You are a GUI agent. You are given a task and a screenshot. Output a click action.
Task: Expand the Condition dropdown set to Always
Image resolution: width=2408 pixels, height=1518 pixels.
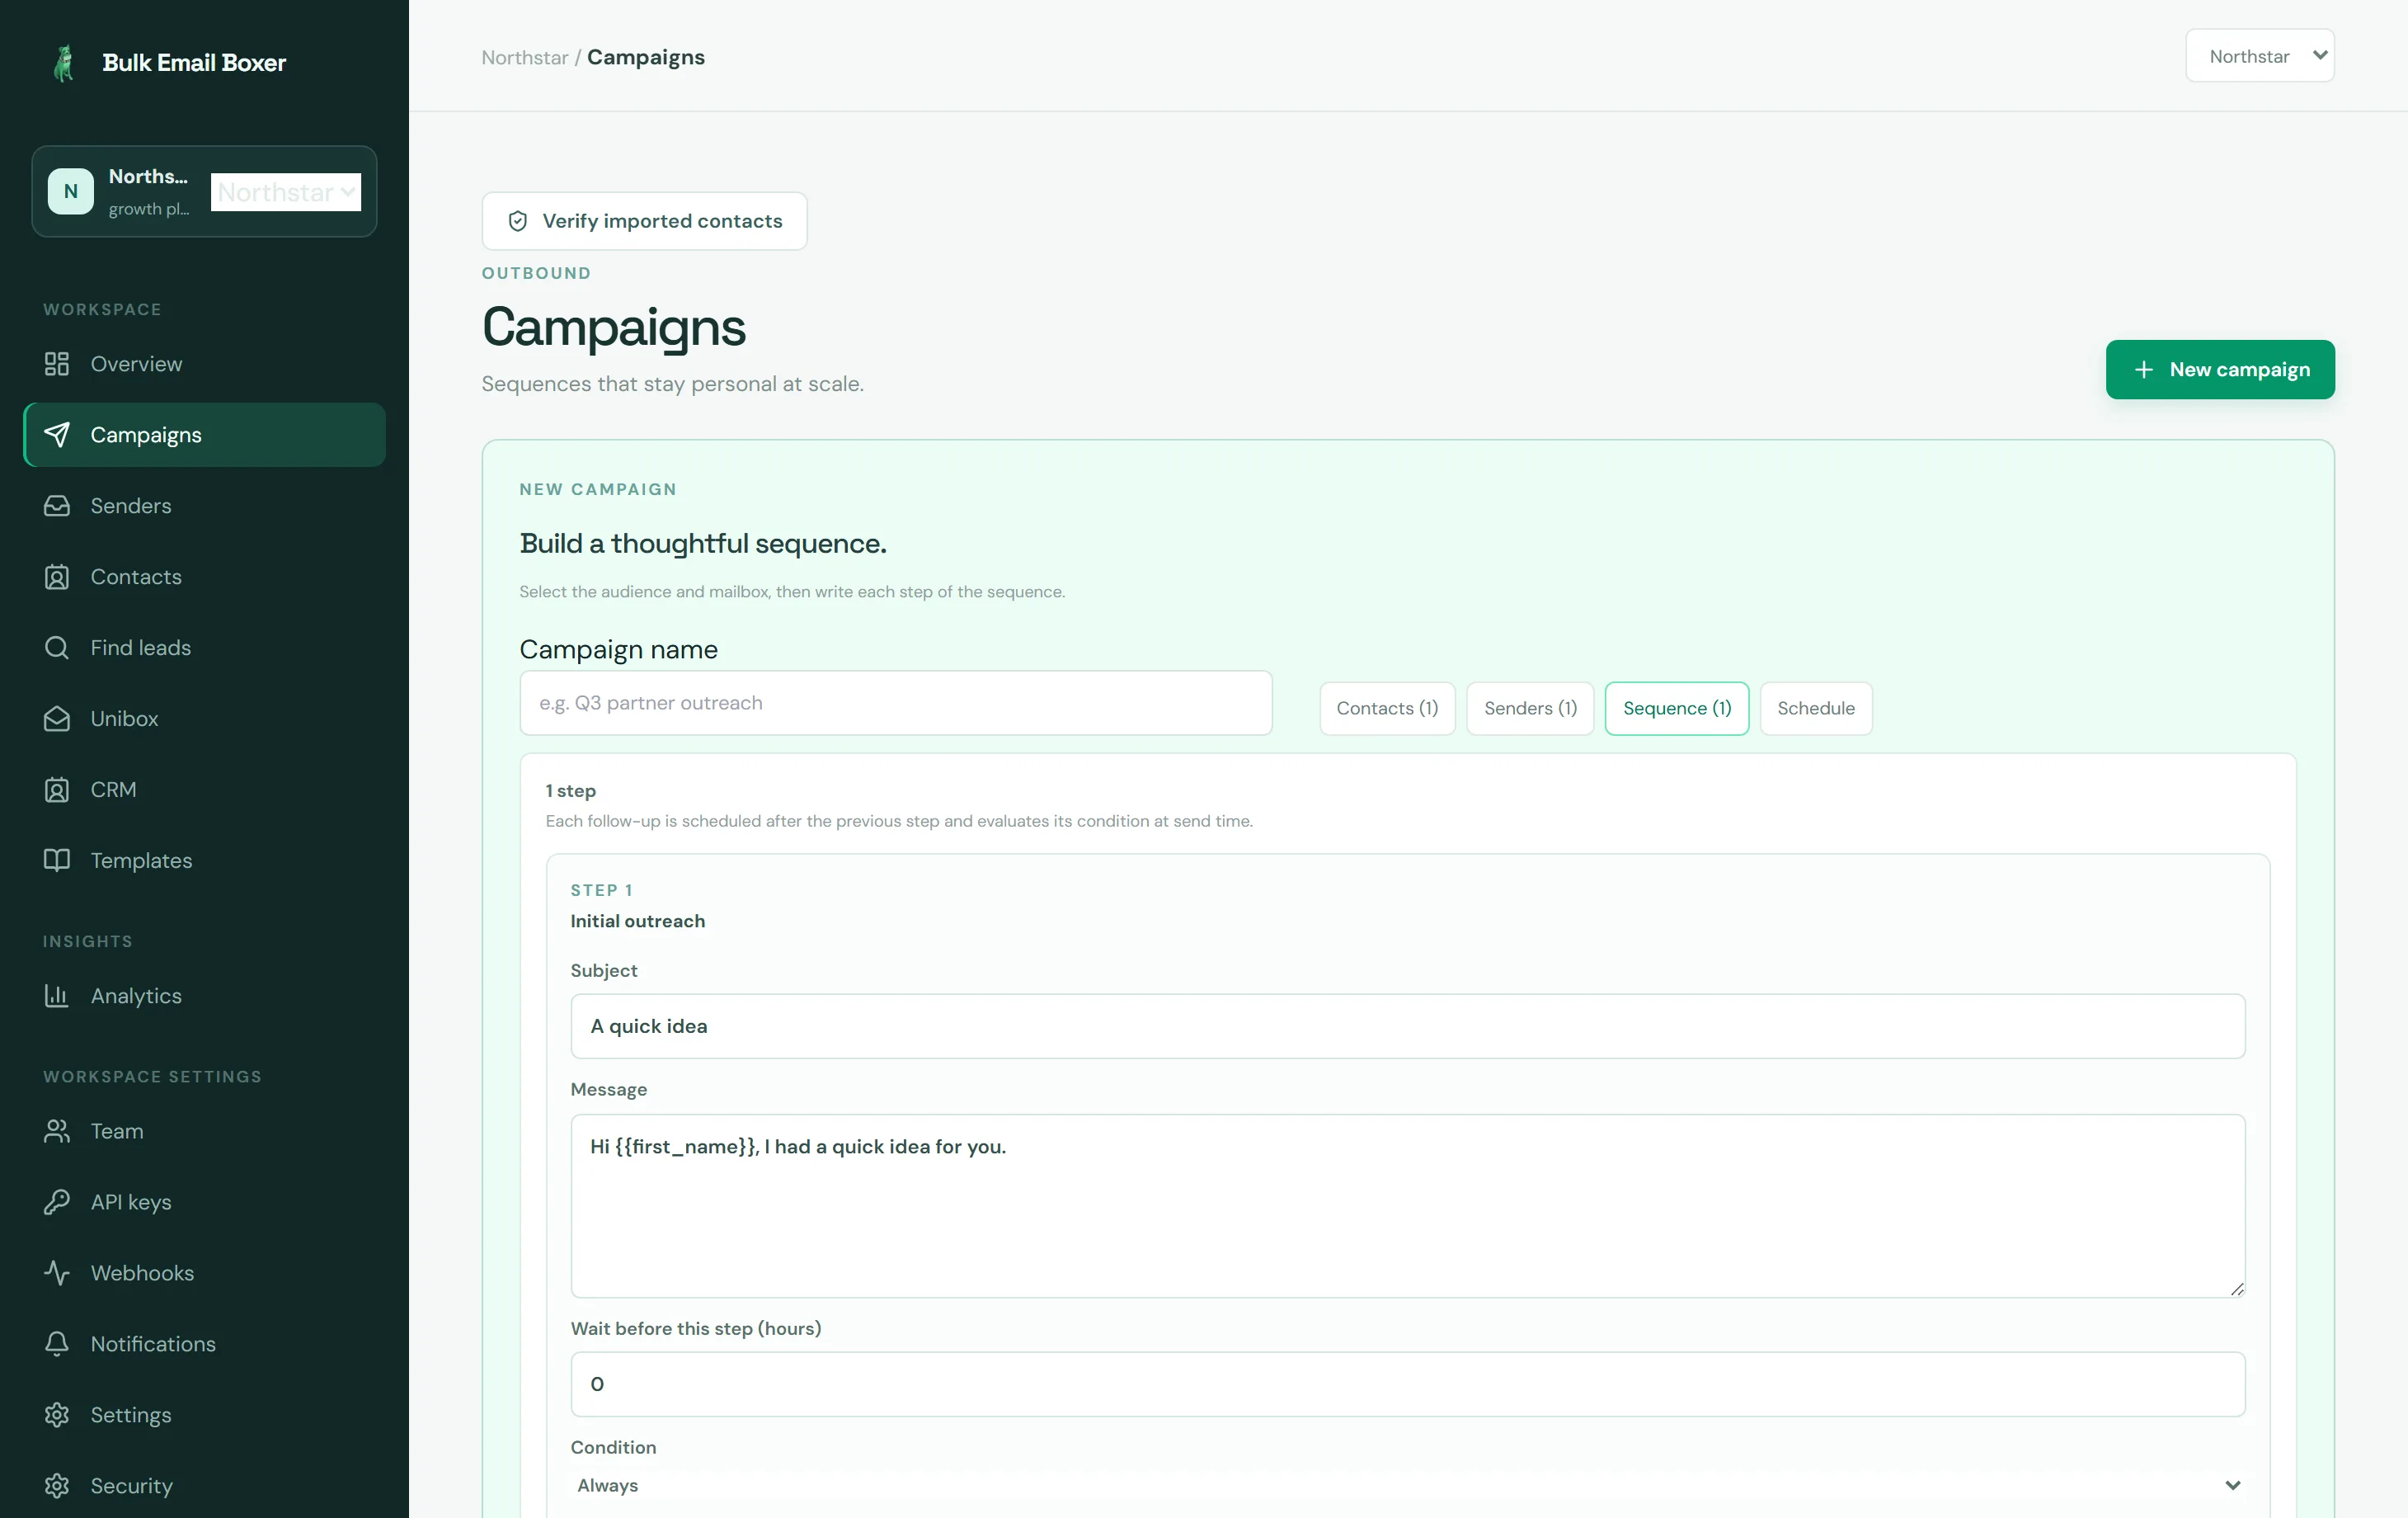1407,1485
